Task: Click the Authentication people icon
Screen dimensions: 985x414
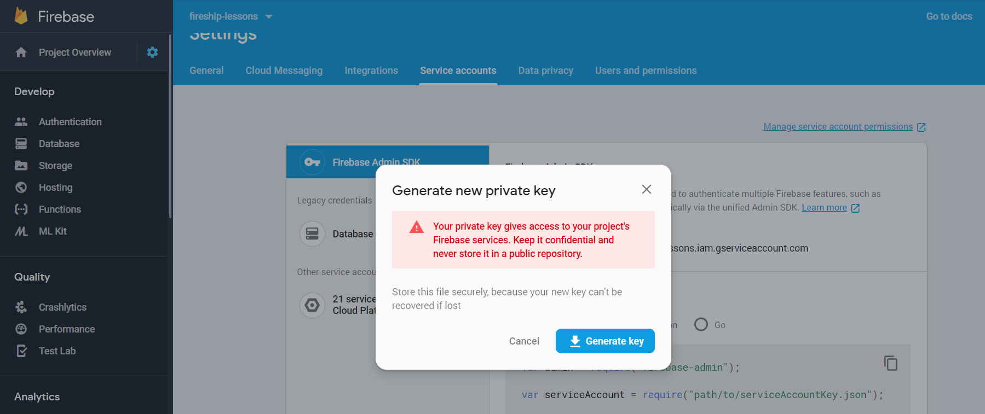Action: click(21, 121)
